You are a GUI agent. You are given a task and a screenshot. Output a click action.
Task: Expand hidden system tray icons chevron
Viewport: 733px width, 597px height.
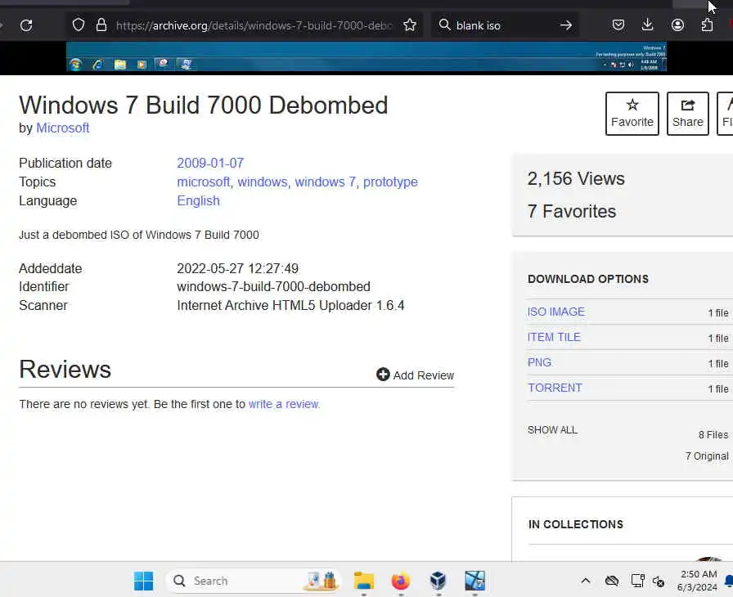[x=585, y=581]
